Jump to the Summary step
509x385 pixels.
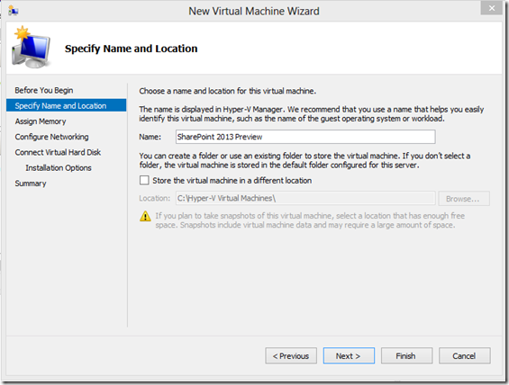31,184
